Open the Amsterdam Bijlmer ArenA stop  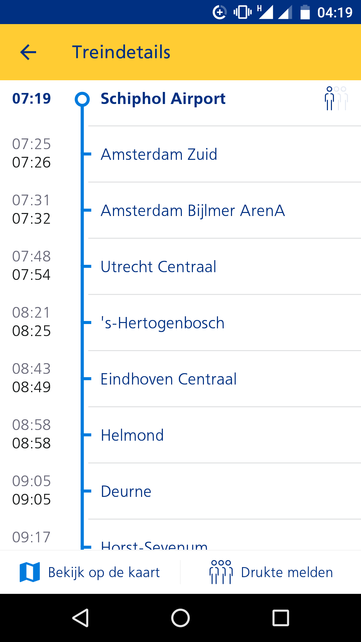180,210
